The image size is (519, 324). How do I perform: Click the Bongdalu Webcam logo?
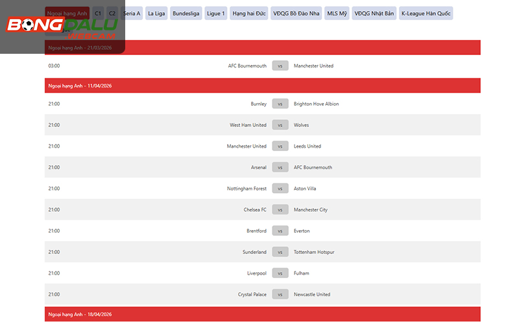point(62,27)
